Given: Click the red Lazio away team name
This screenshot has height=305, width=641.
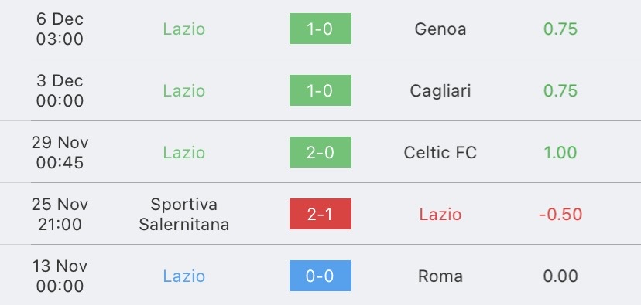Looking at the screenshot, I should (x=440, y=215).
